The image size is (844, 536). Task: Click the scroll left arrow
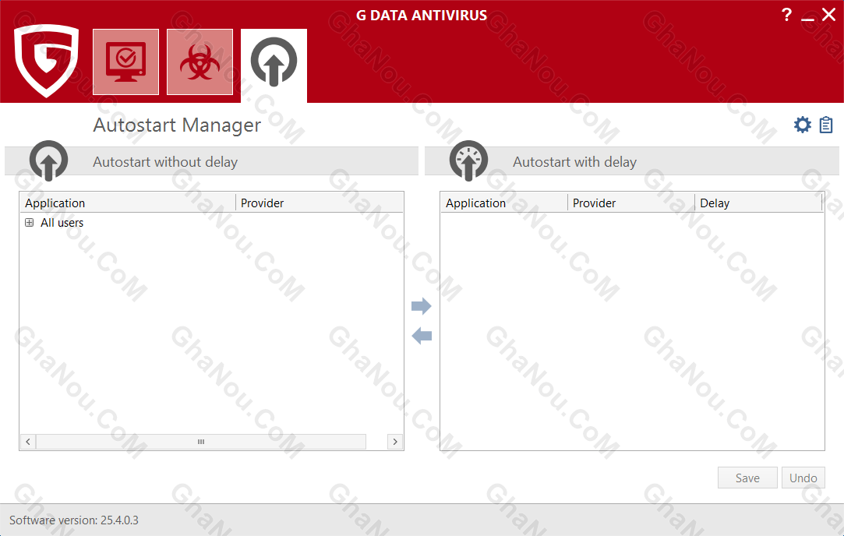[x=28, y=442]
